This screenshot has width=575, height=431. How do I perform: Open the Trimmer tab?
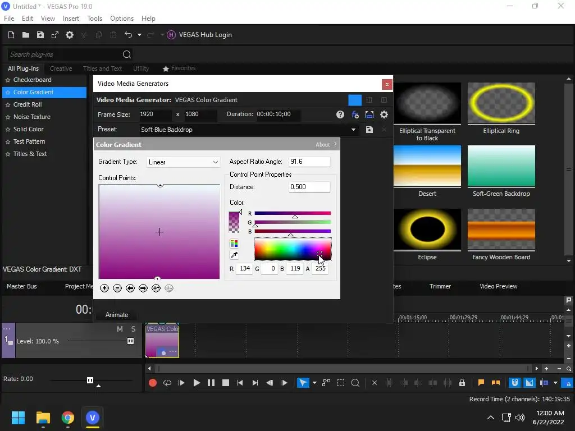(x=440, y=287)
